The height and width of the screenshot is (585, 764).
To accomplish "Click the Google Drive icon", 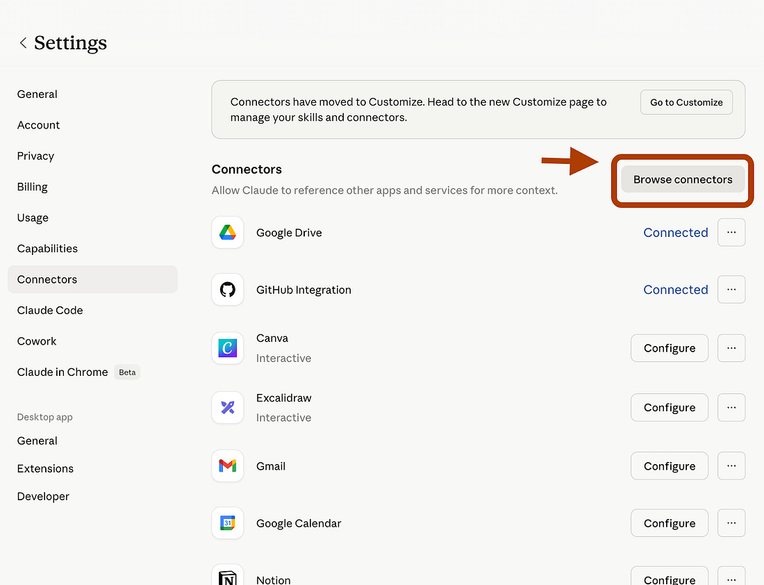I will pos(228,233).
